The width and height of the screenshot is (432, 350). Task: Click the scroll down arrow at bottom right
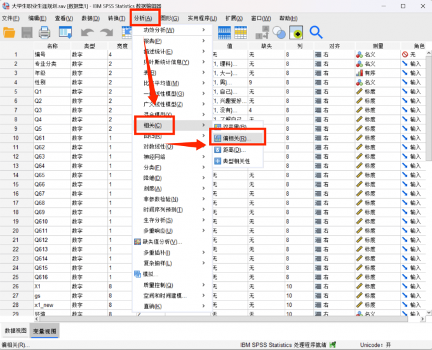coord(429,313)
